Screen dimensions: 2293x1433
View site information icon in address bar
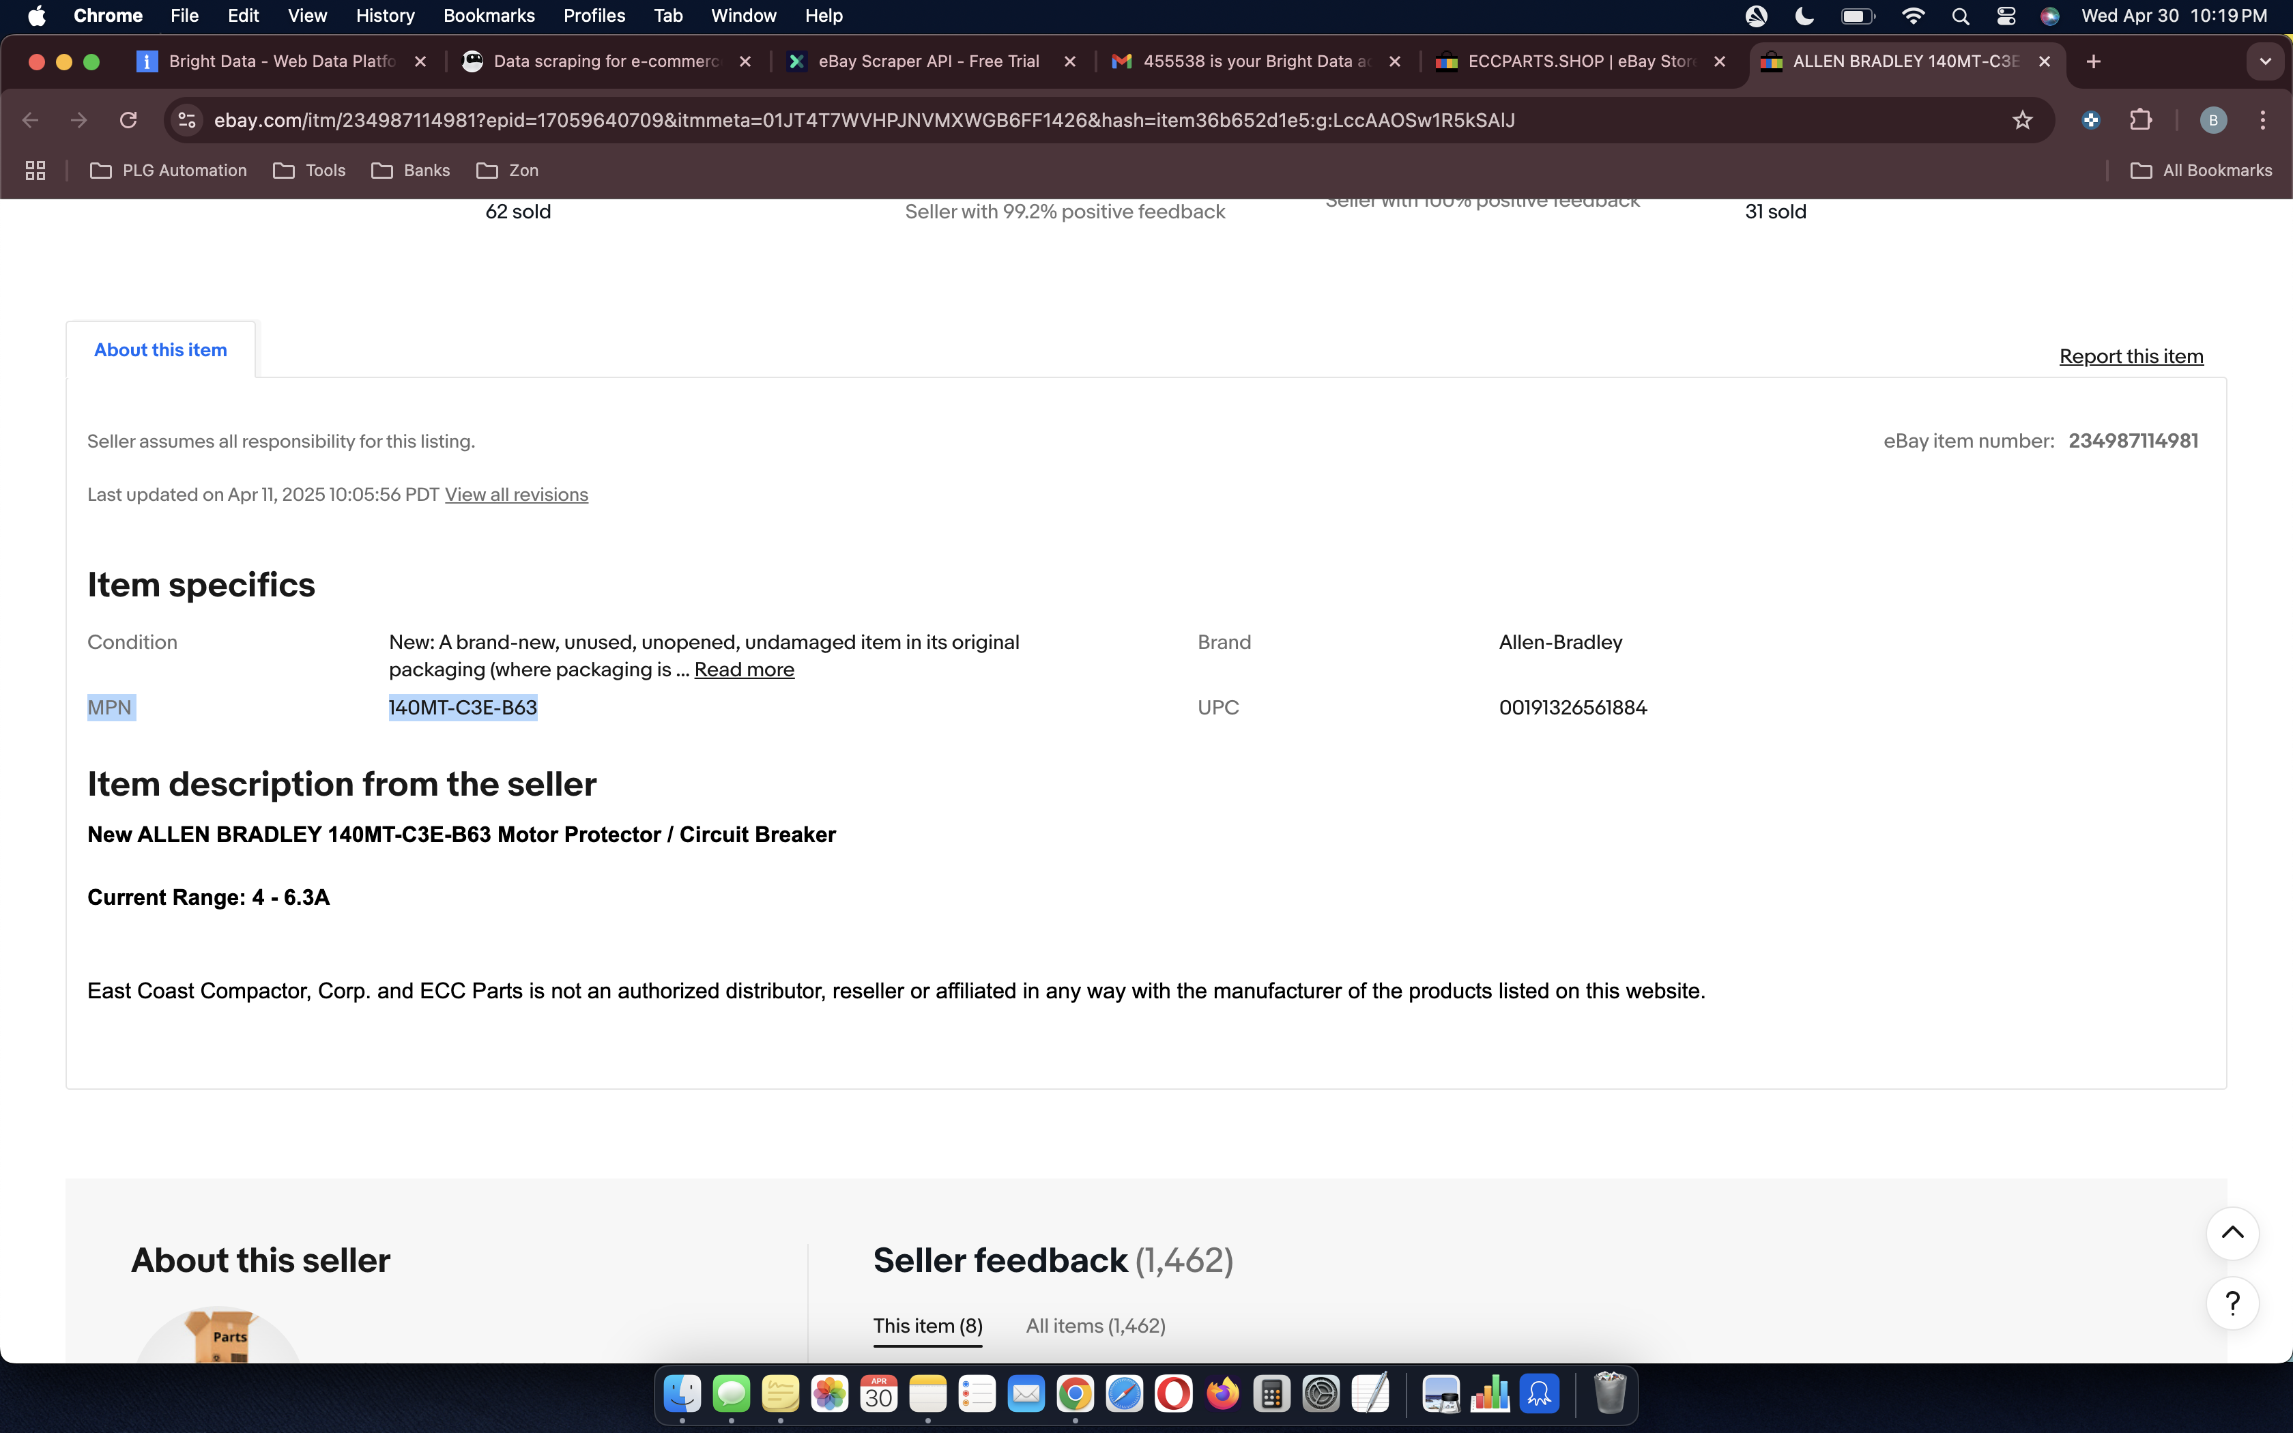(x=187, y=120)
